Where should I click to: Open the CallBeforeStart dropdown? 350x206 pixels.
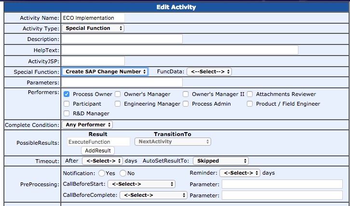(142, 184)
